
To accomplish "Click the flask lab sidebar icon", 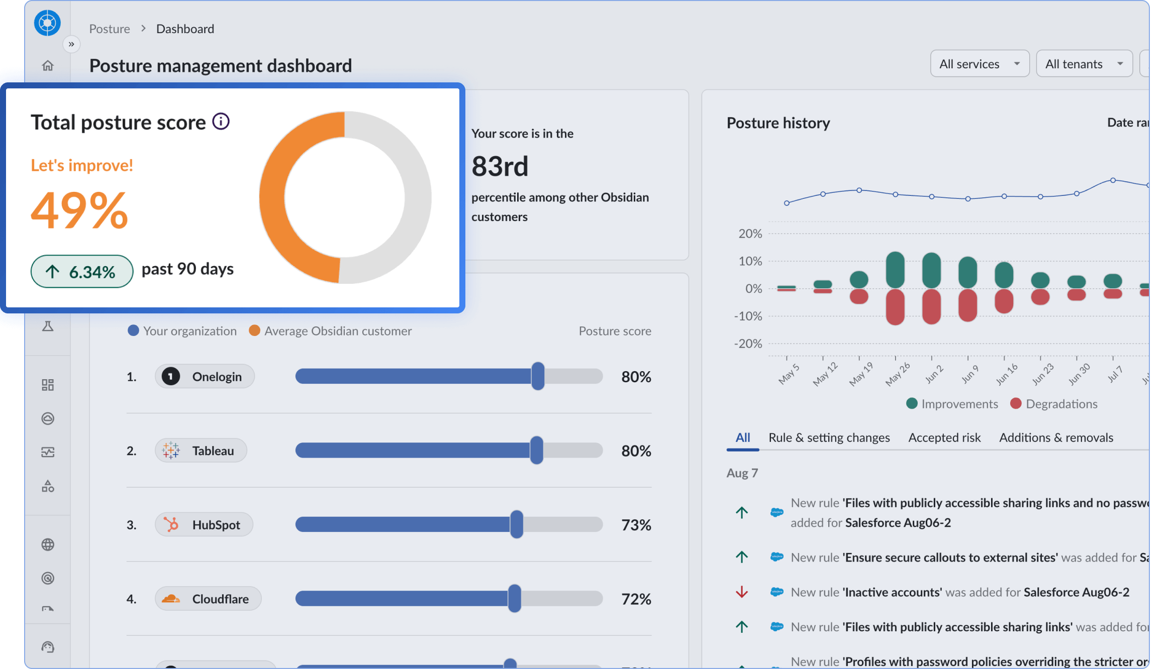I will click(x=48, y=326).
